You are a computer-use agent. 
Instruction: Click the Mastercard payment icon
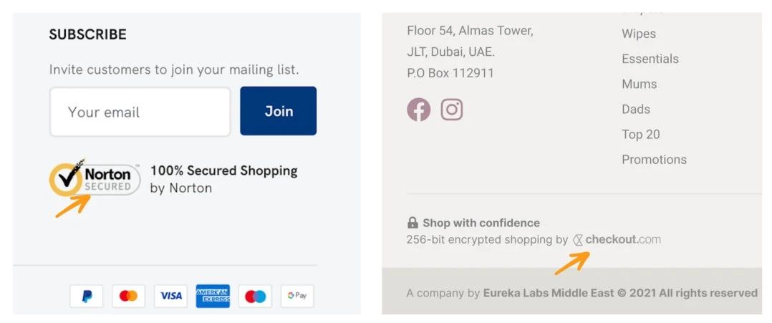pos(128,296)
